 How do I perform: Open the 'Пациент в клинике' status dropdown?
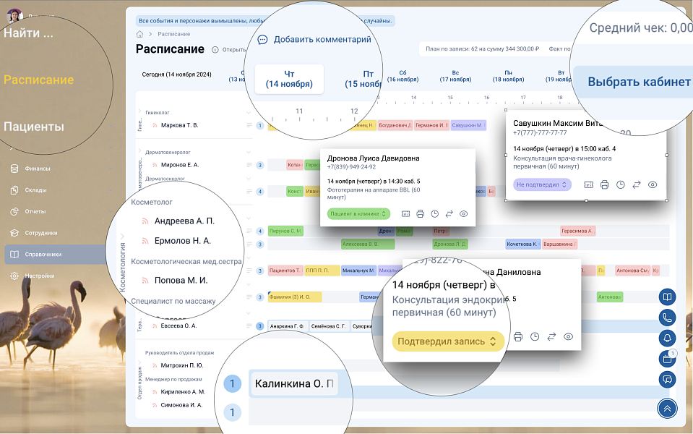tap(358, 214)
